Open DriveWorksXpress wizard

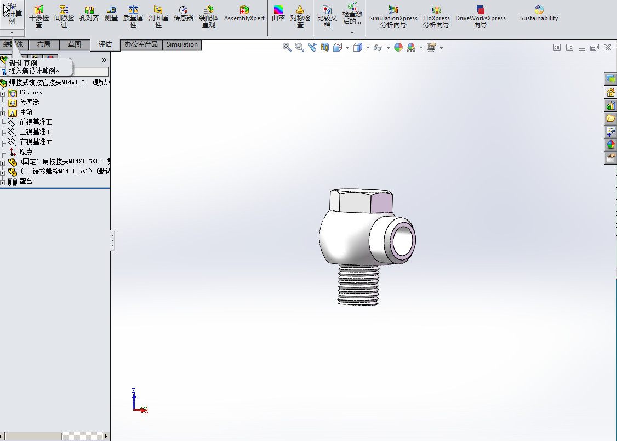point(480,17)
